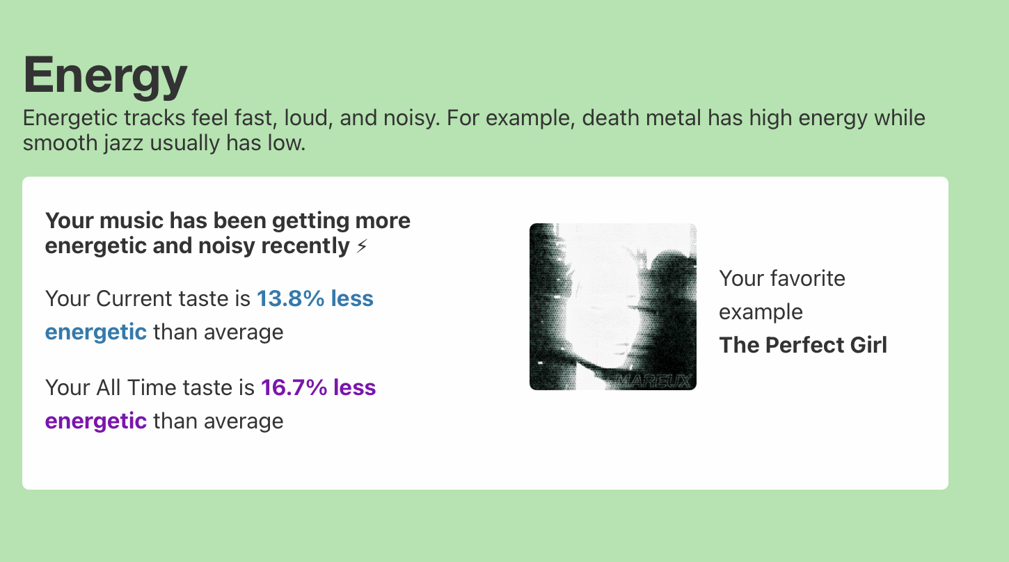This screenshot has width=1009, height=562.
Task: Click the bold text 'energetic and noisy recently'
Action: 197,246
